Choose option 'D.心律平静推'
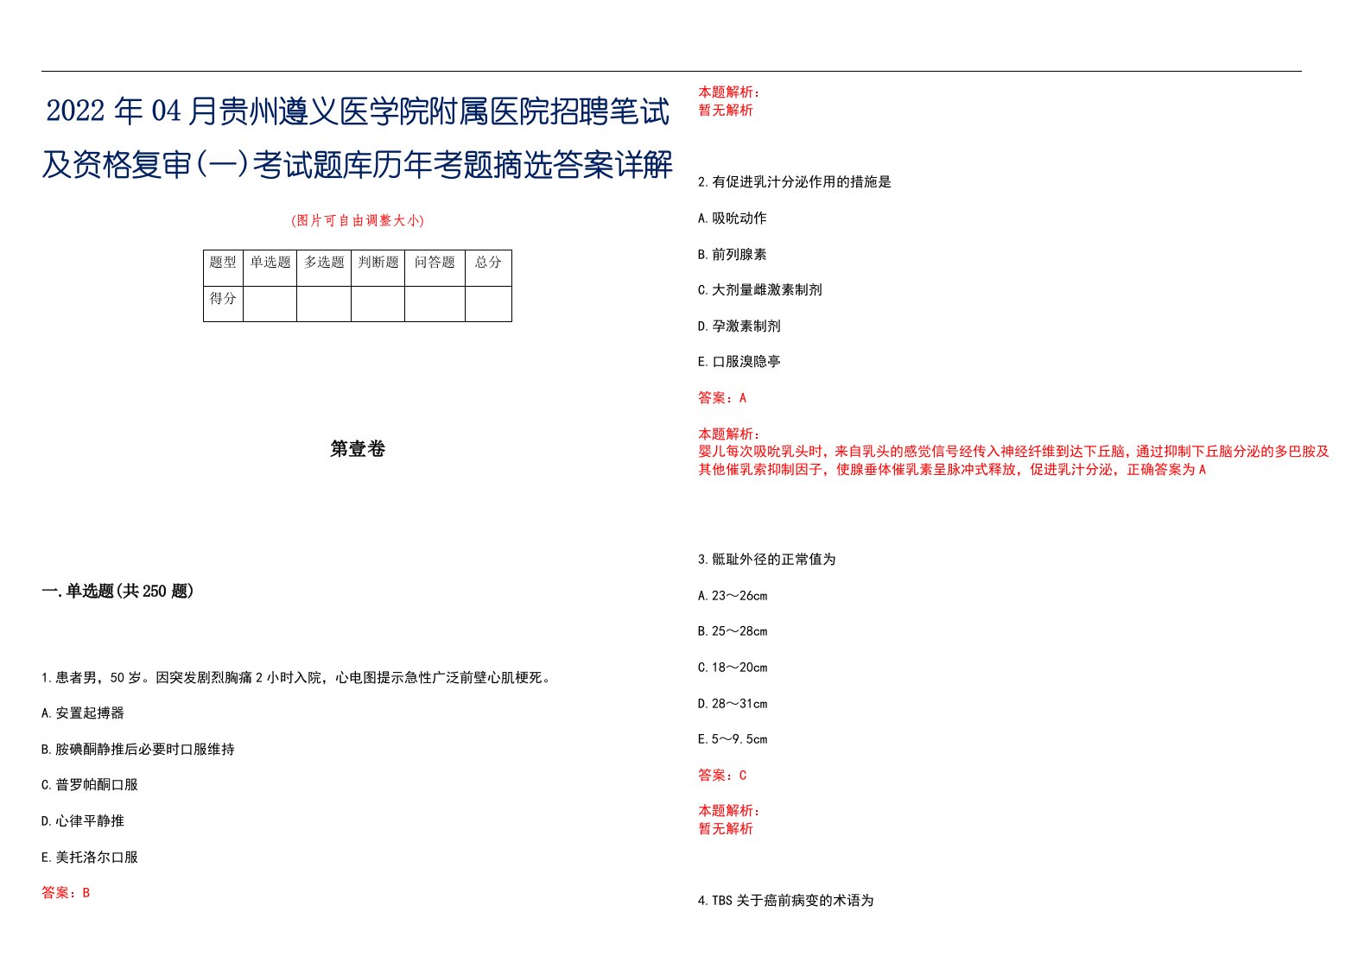 pyautogui.click(x=83, y=821)
